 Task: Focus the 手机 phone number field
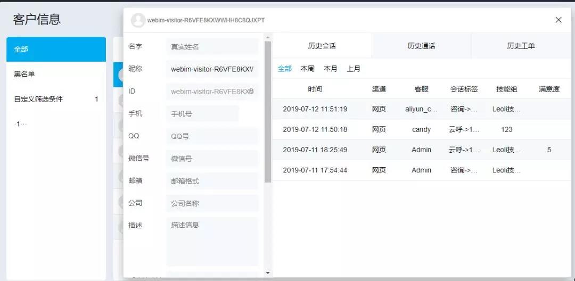[202, 114]
